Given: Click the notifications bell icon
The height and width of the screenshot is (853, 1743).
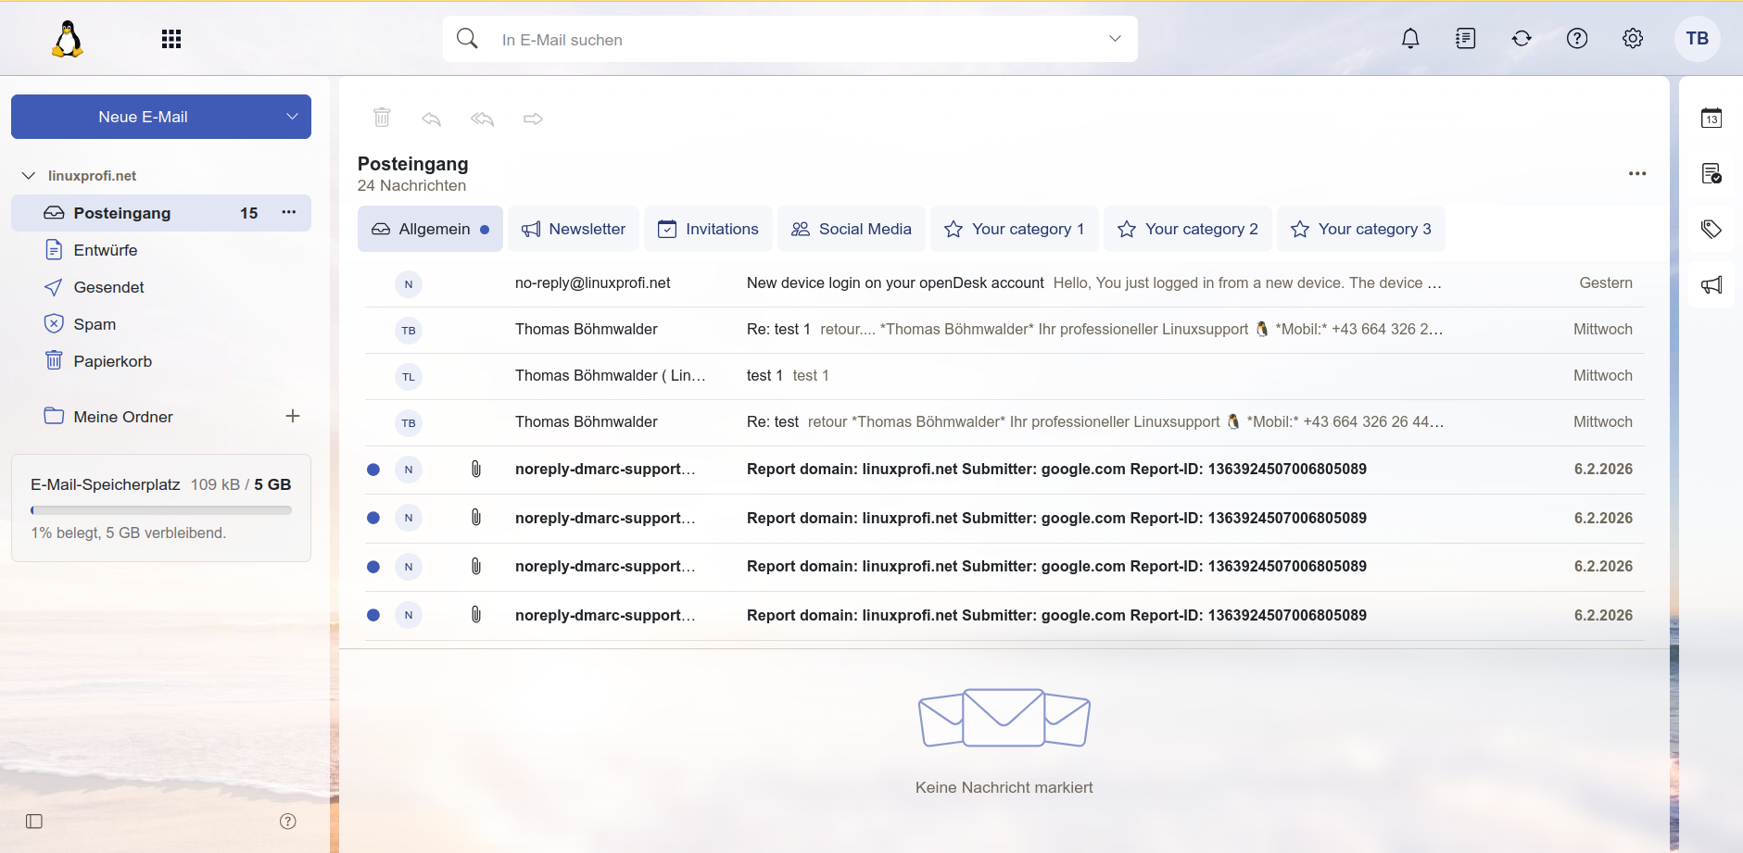Looking at the screenshot, I should (x=1409, y=39).
